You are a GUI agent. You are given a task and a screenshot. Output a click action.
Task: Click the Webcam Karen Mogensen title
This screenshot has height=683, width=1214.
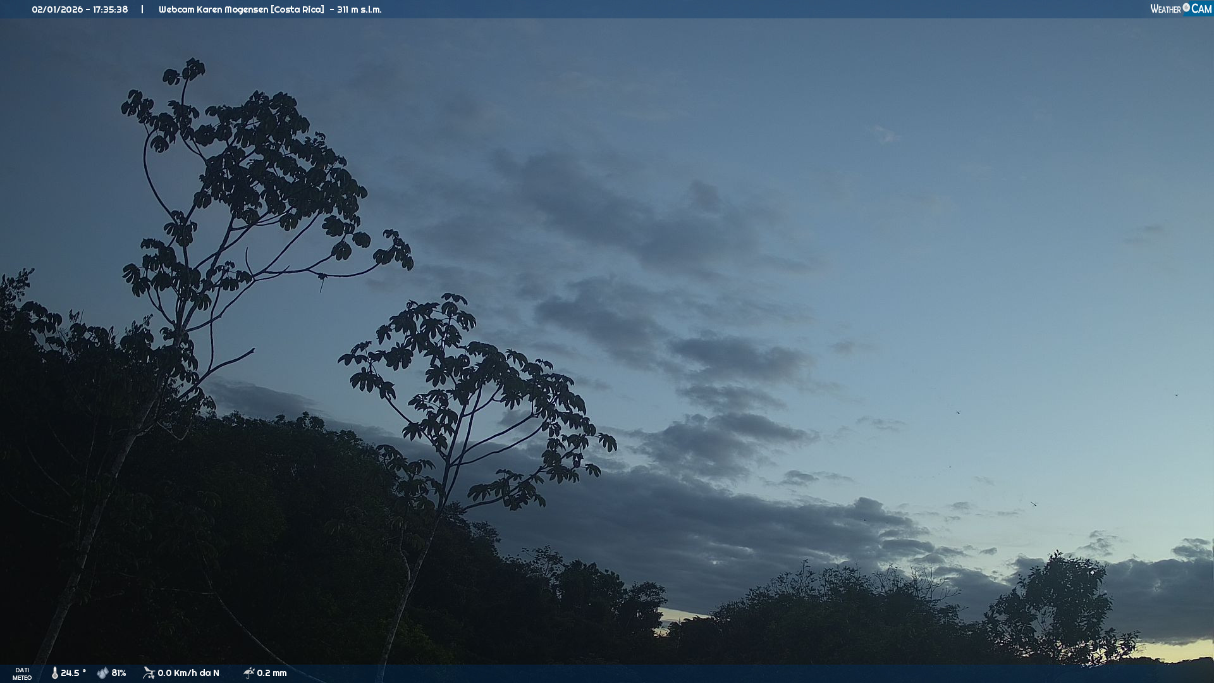[213, 9]
